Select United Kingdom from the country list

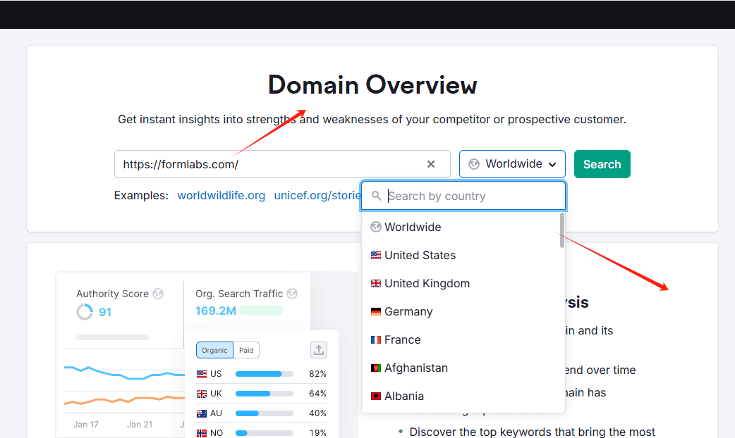(x=463, y=283)
